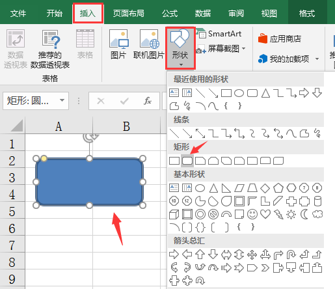
Task: Click the rotation handle above the shape
Action: [x=90, y=137]
